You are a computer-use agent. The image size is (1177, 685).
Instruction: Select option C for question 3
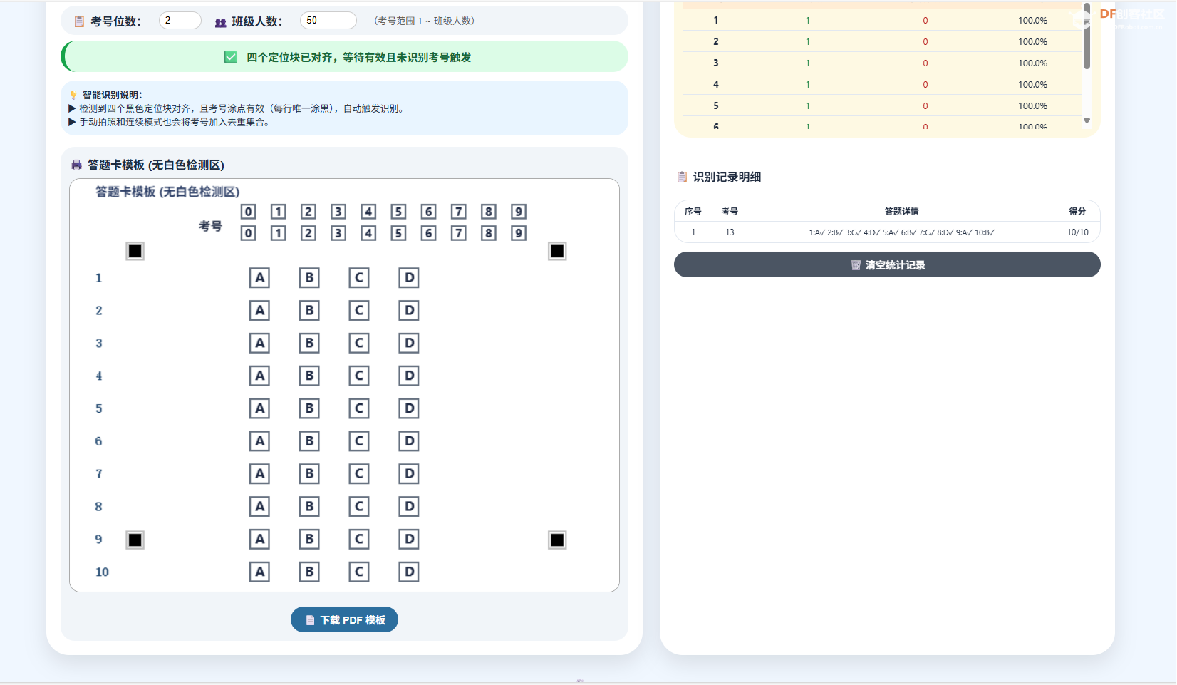click(x=359, y=344)
